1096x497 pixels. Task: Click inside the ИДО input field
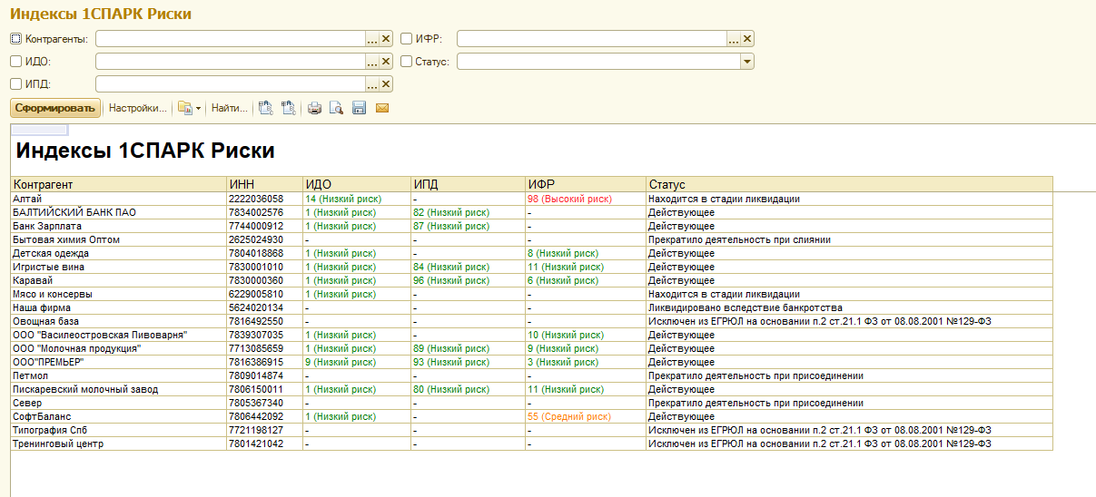pyautogui.click(x=230, y=62)
